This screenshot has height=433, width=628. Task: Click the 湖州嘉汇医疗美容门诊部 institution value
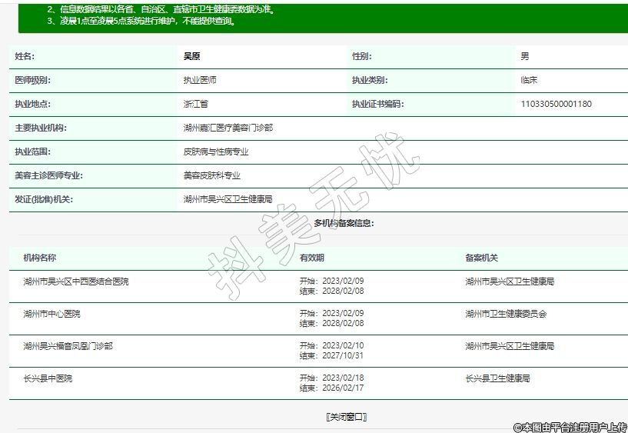click(228, 128)
